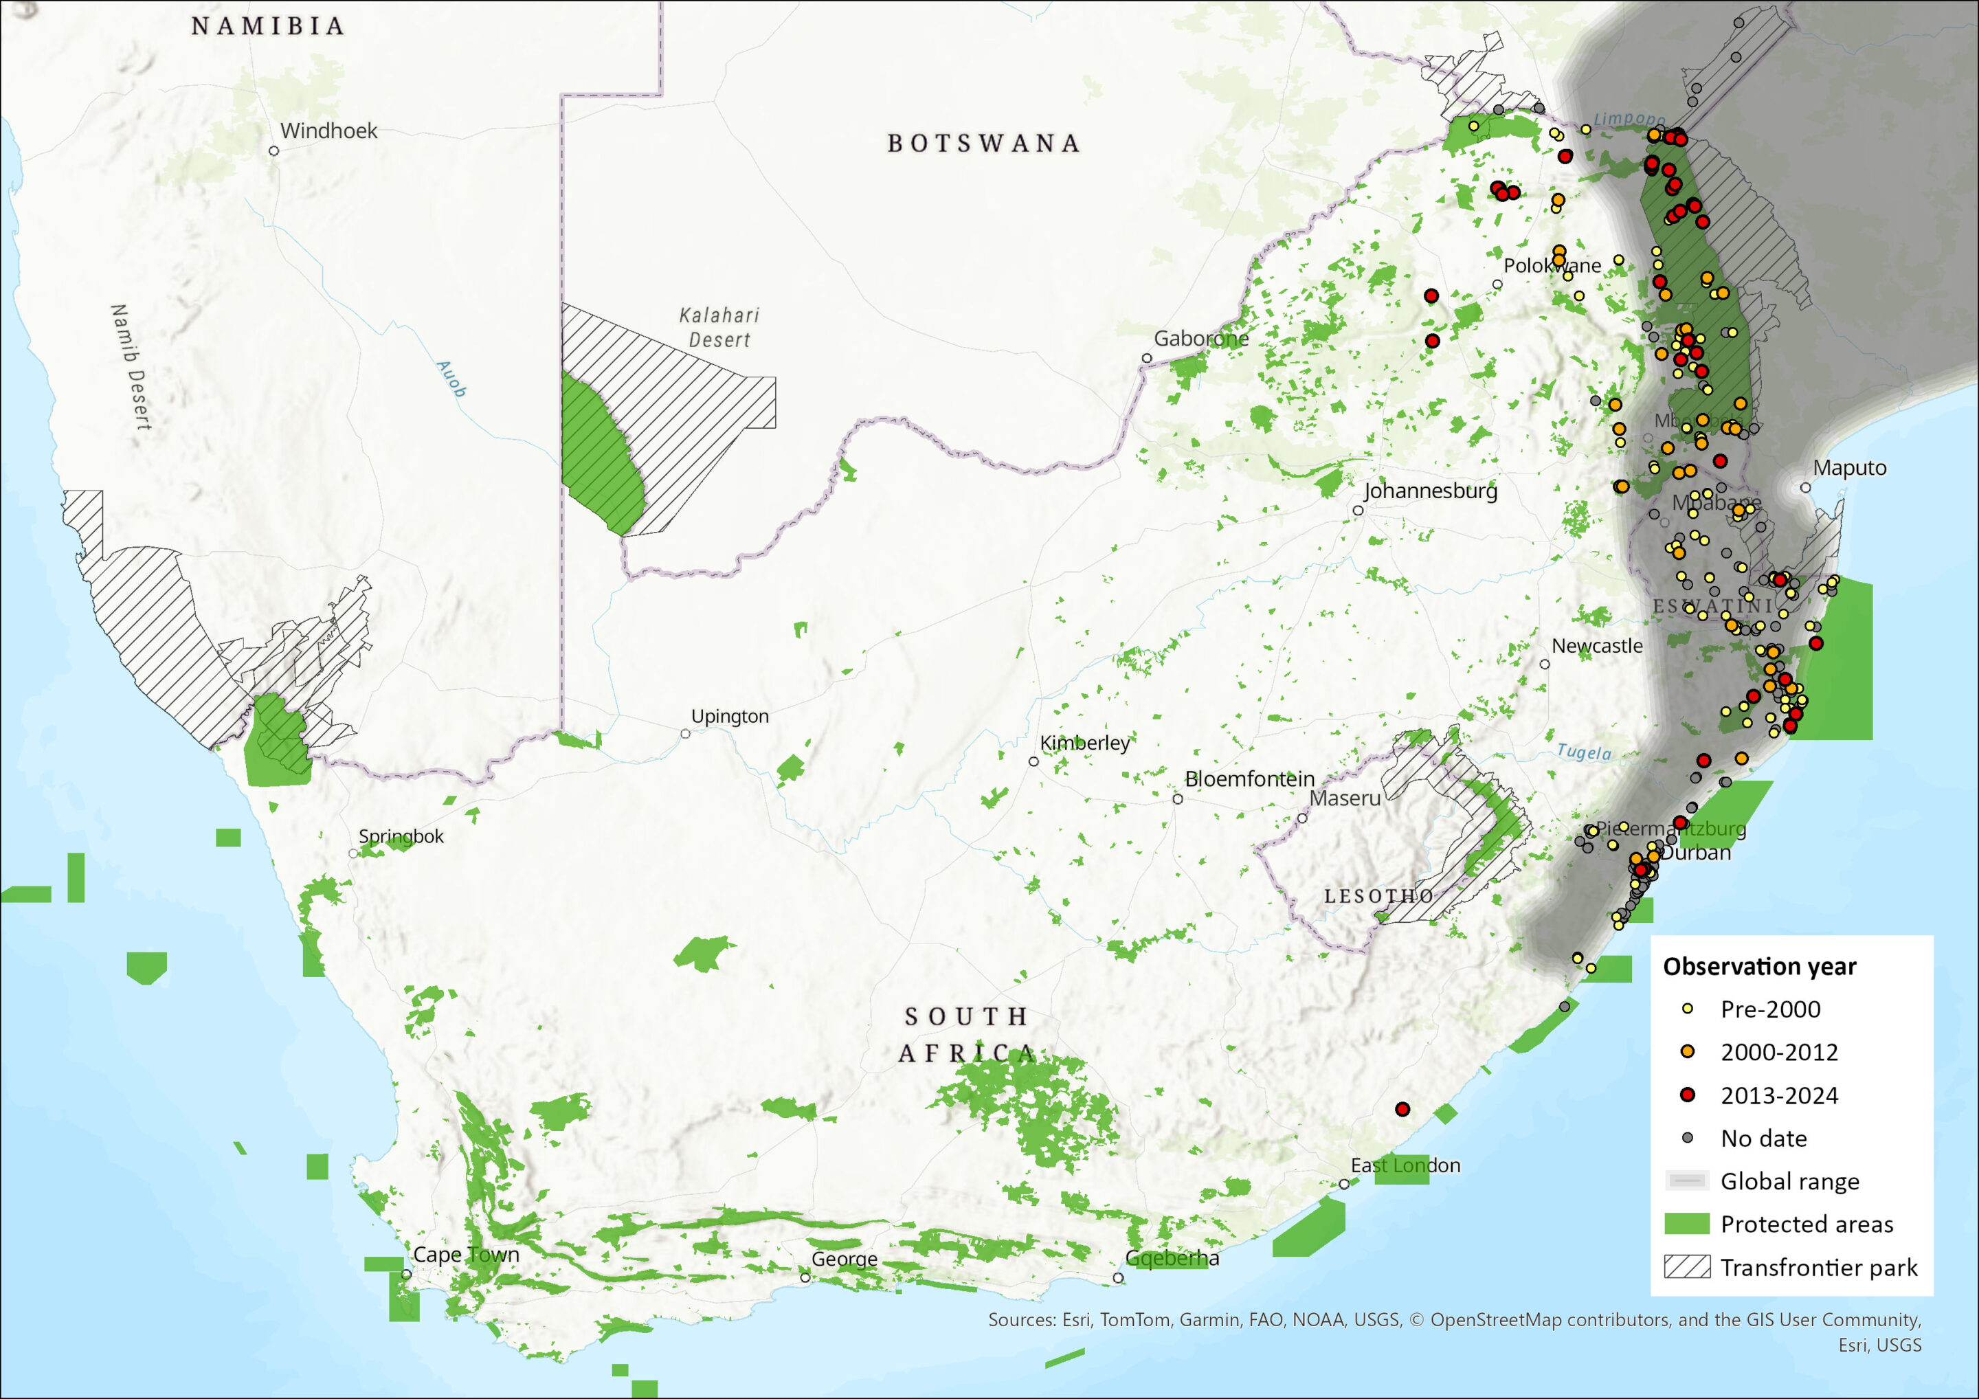The image size is (1979, 1399).
Task: Click the 2000-2012 orange legend dot
Action: coord(1688,1051)
